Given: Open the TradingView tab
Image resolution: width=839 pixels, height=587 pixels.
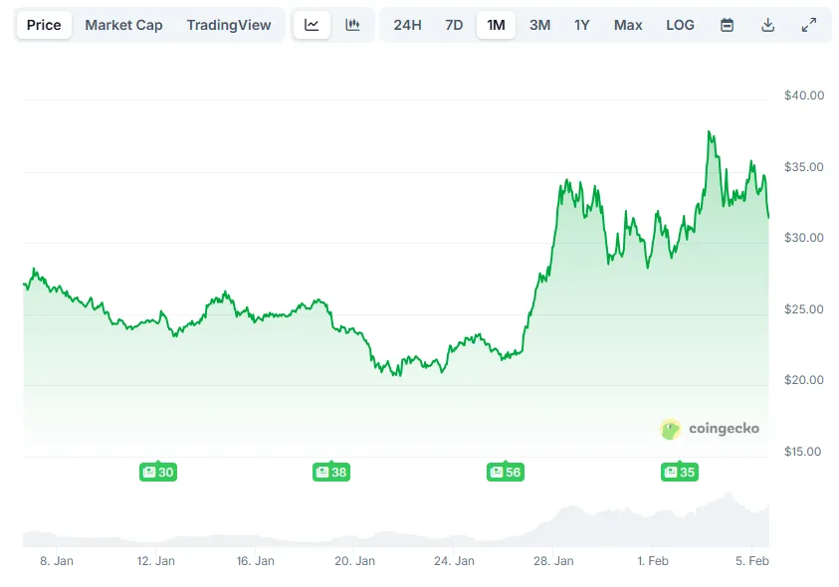Looking at the screenshot, I should click(x=229, y=25).
